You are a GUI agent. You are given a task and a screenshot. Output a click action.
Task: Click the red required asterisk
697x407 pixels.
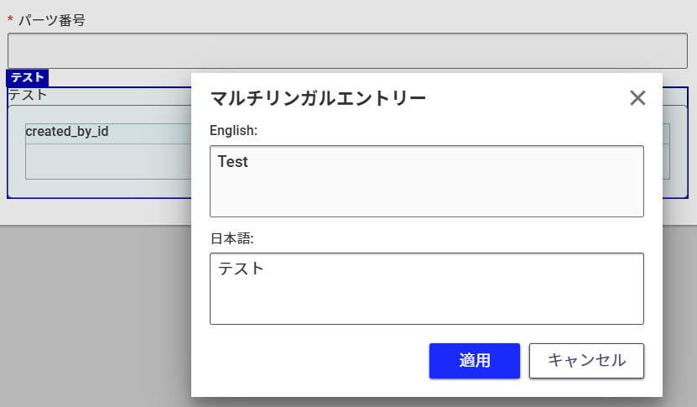coord(10,20)
